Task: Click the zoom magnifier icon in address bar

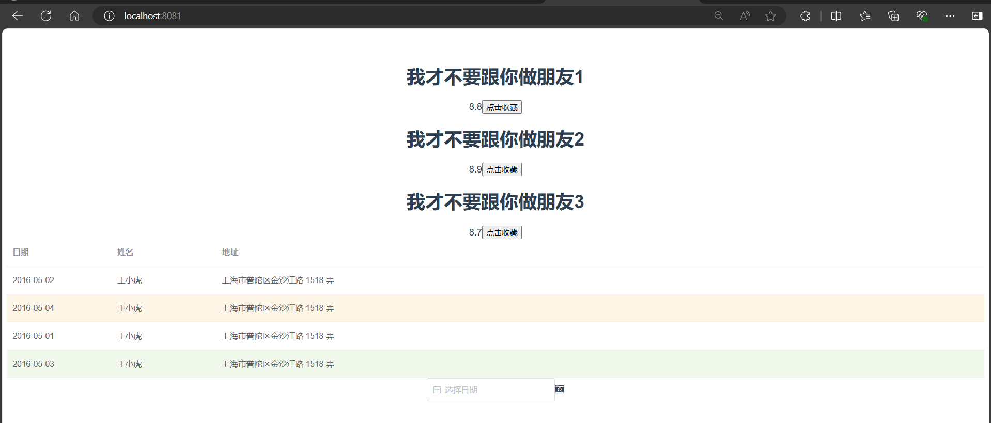Action: 719,16
